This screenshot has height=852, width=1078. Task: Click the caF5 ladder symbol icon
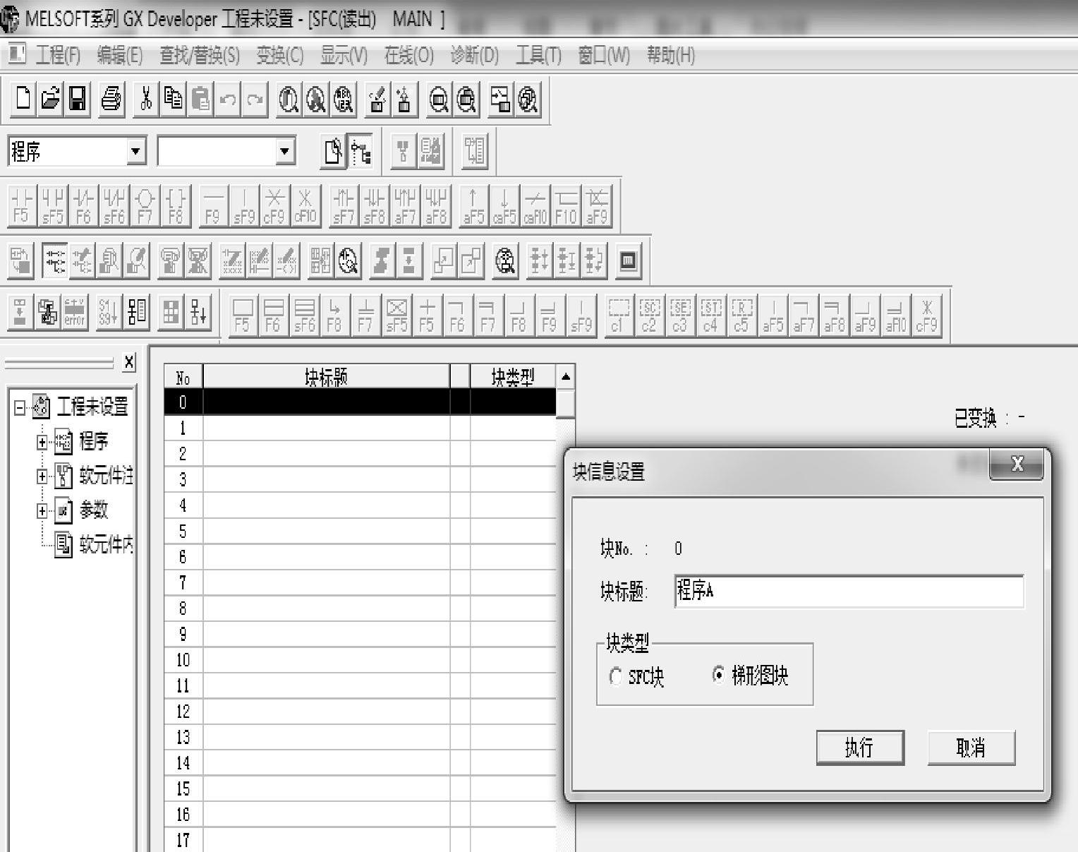[504, 205]
